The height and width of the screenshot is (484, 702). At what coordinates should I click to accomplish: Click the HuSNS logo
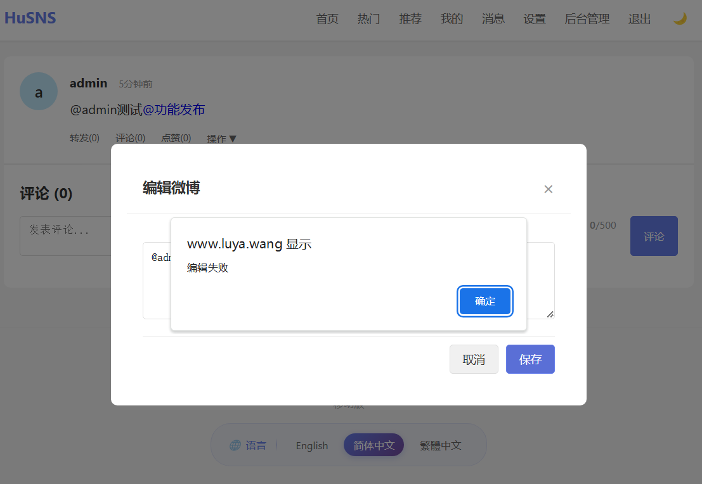[x=30, y=18]
